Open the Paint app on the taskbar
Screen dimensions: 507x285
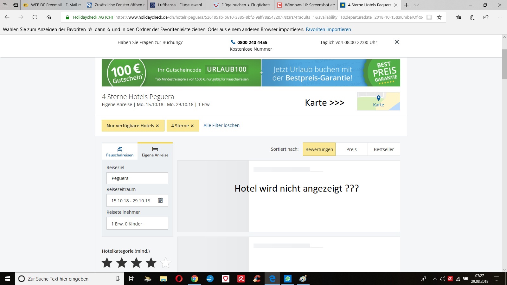(x=303, y=279)
